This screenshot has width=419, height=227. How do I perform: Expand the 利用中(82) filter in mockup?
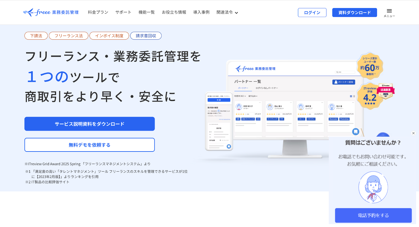(x=240, y=96)
